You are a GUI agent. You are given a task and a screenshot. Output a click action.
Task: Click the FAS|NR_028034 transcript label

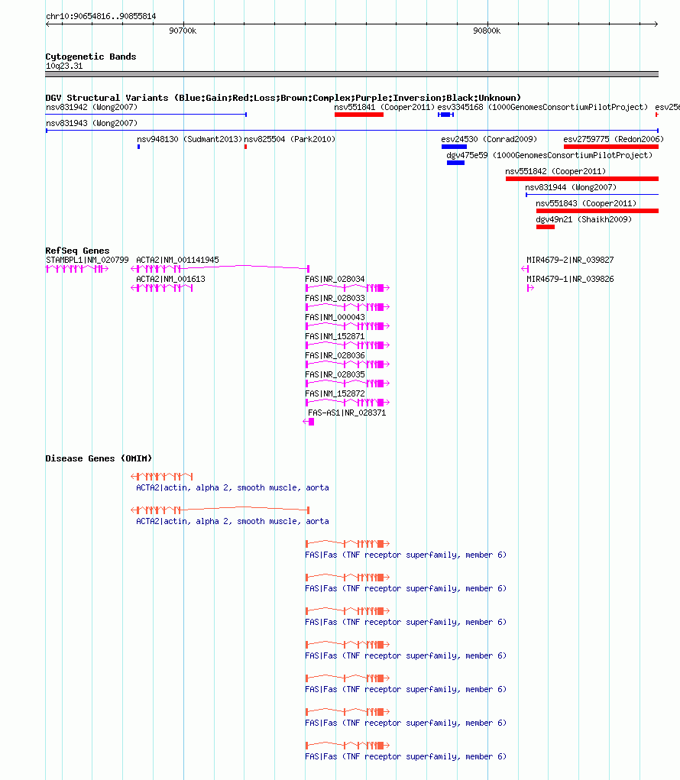tap(335, 279)
